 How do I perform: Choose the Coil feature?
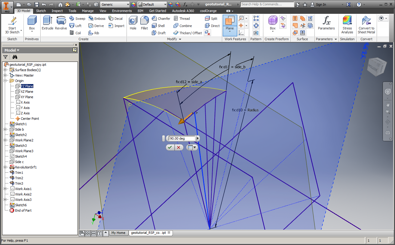coord(75,33)
